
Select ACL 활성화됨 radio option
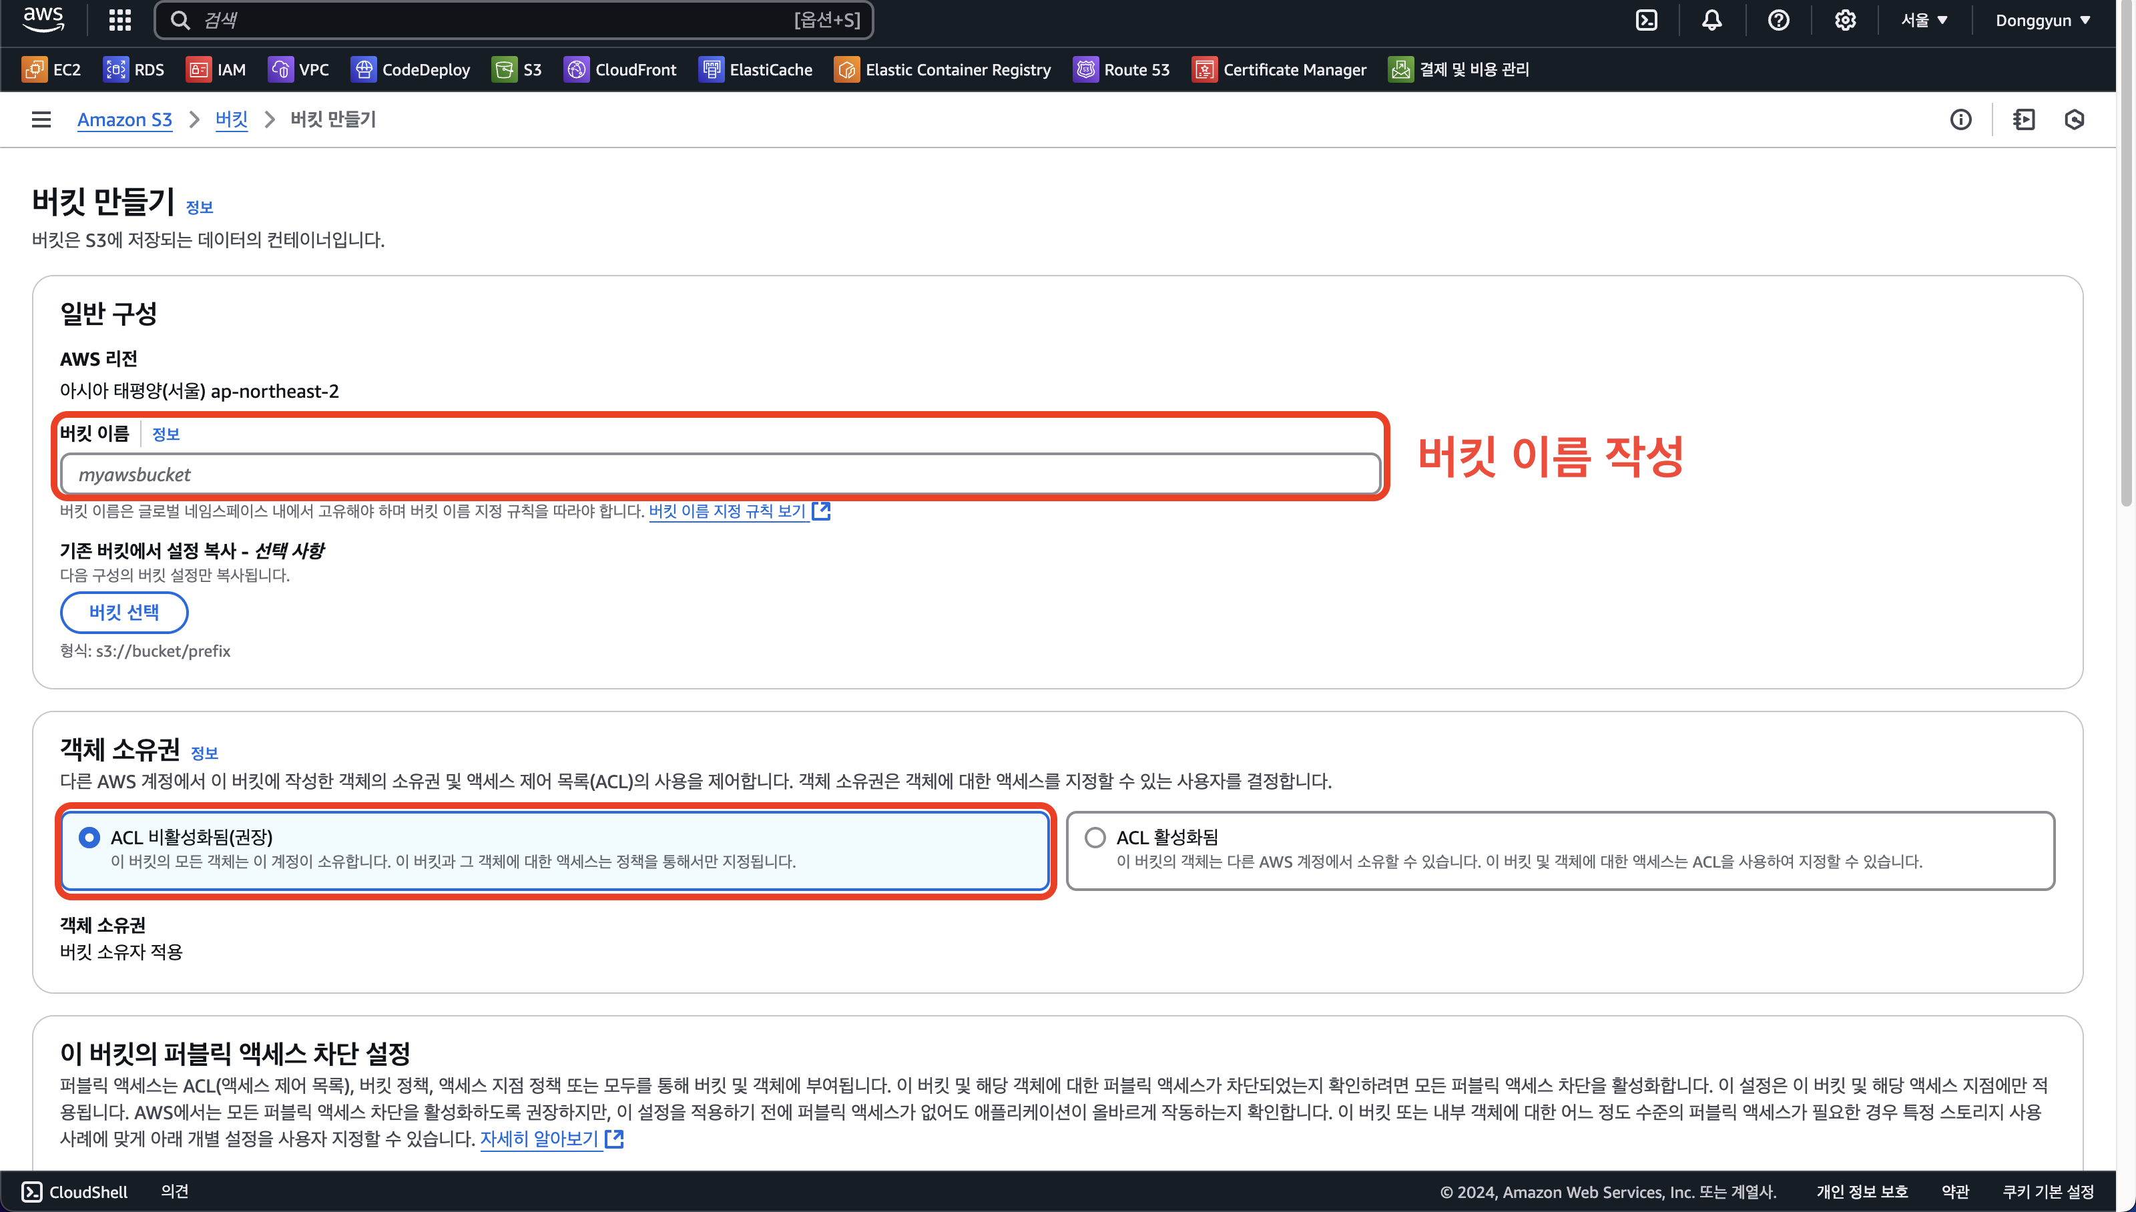click(1095, 838)
